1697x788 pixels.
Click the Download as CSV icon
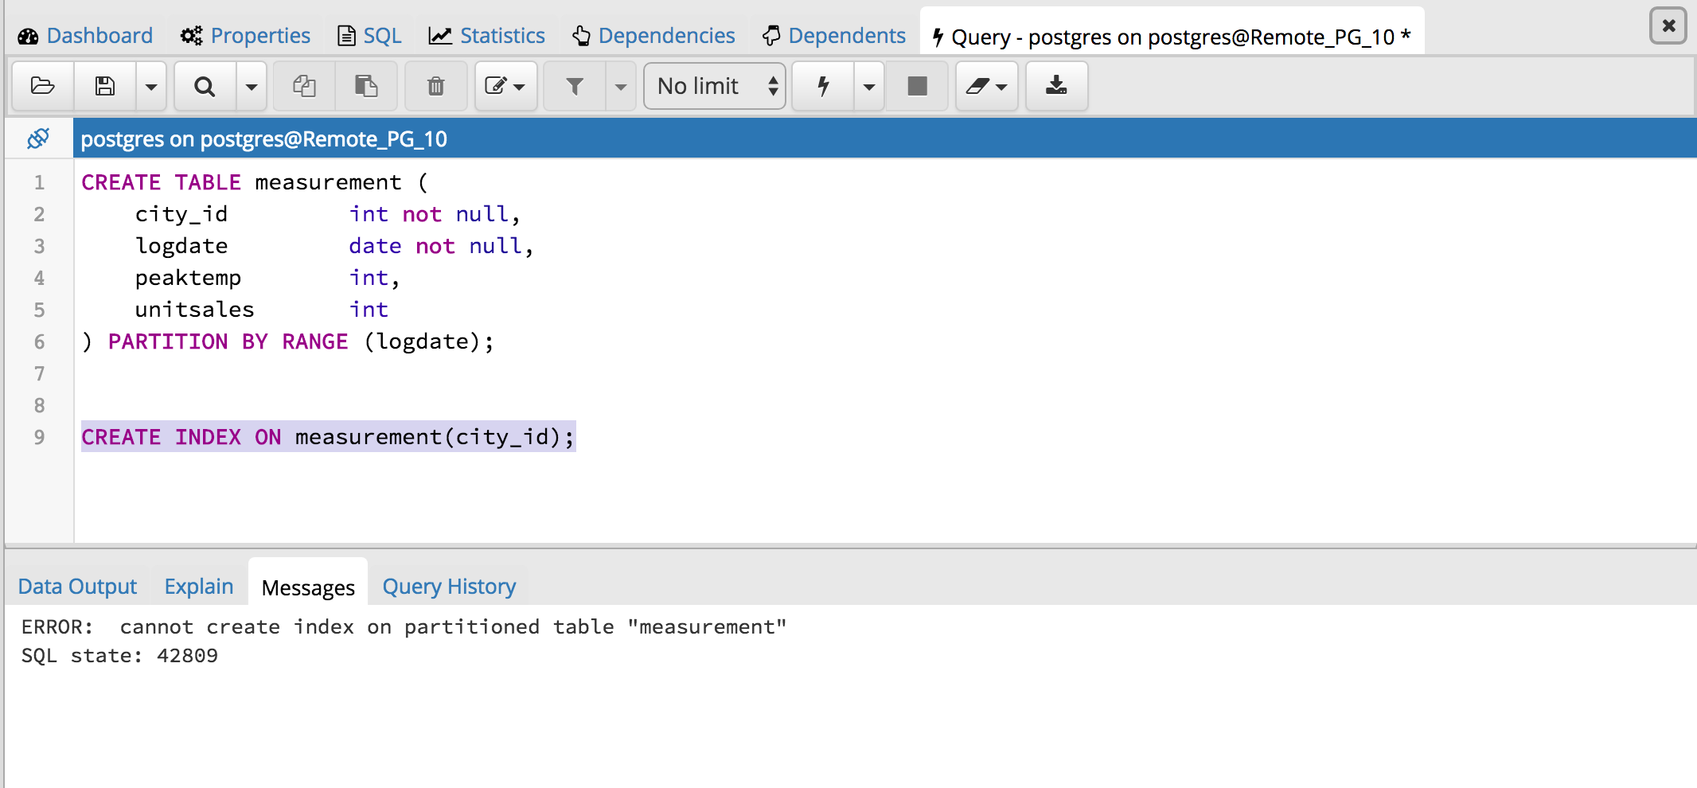click(1056, 86)
